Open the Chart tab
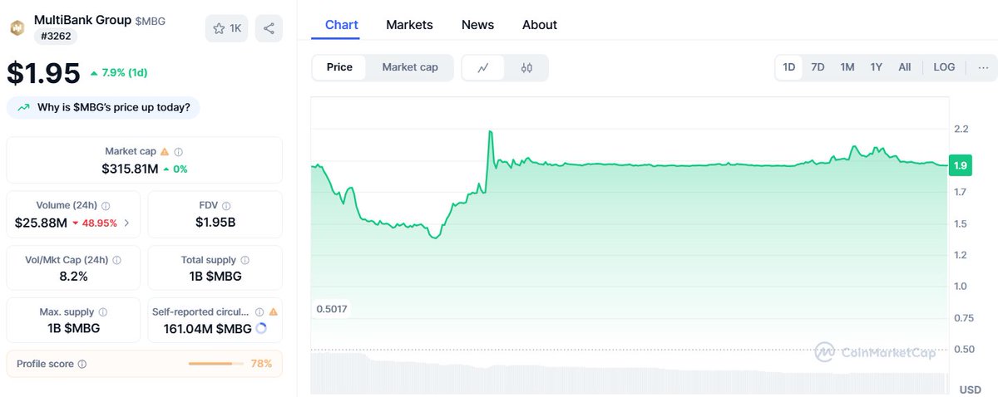The width and height of the screenshot is (998, 397). (342, 25)
